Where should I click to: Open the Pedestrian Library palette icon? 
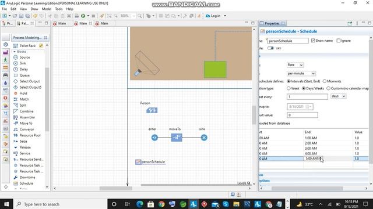5,60
